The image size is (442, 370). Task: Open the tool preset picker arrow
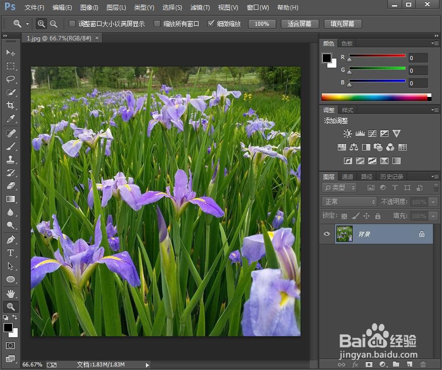27,24
